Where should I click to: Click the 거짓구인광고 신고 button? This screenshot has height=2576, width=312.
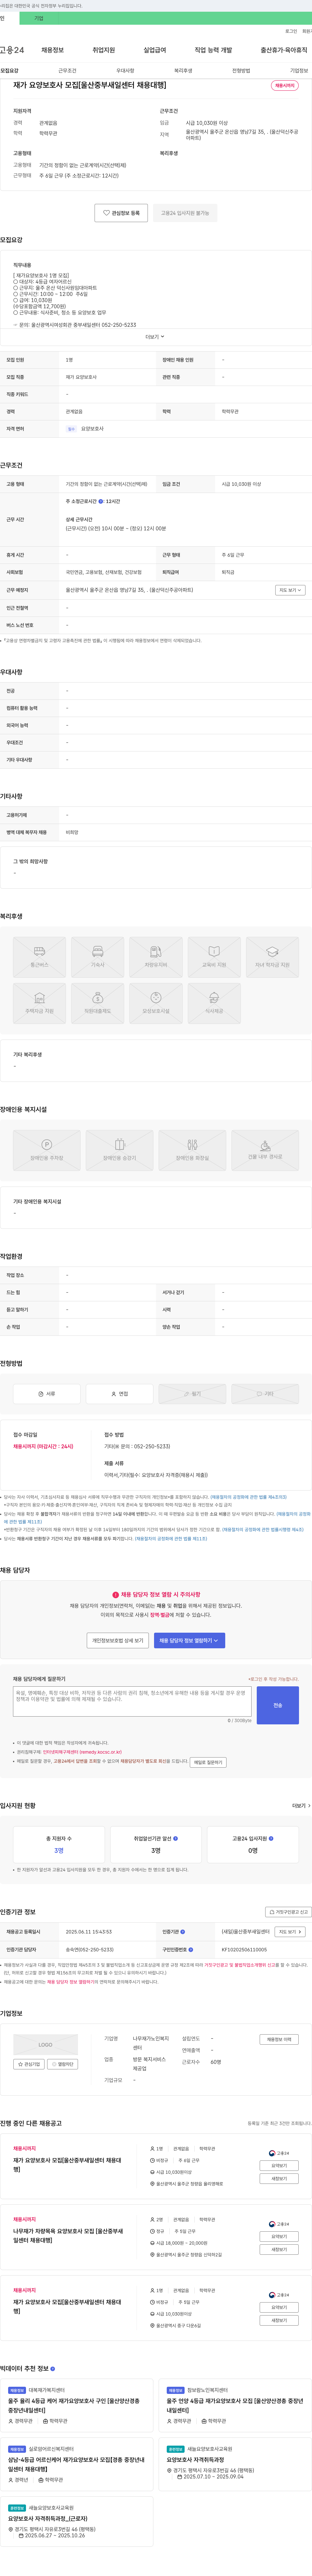tap(288, 1912)
